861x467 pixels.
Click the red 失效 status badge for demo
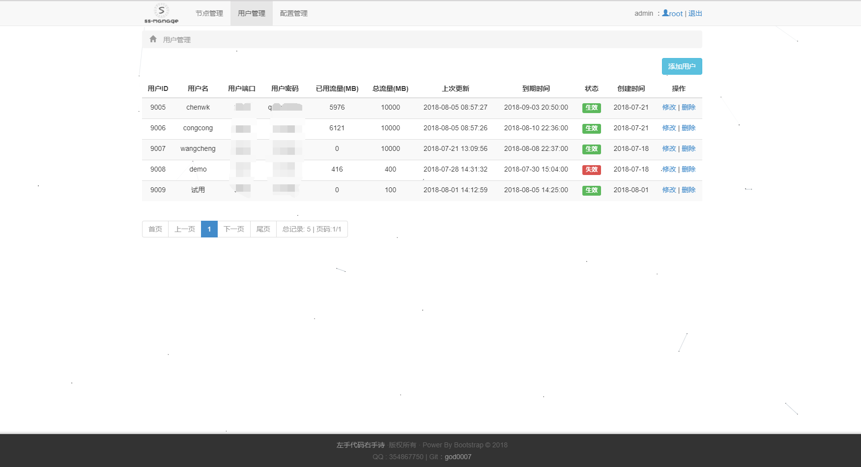(x=591, y=170)
